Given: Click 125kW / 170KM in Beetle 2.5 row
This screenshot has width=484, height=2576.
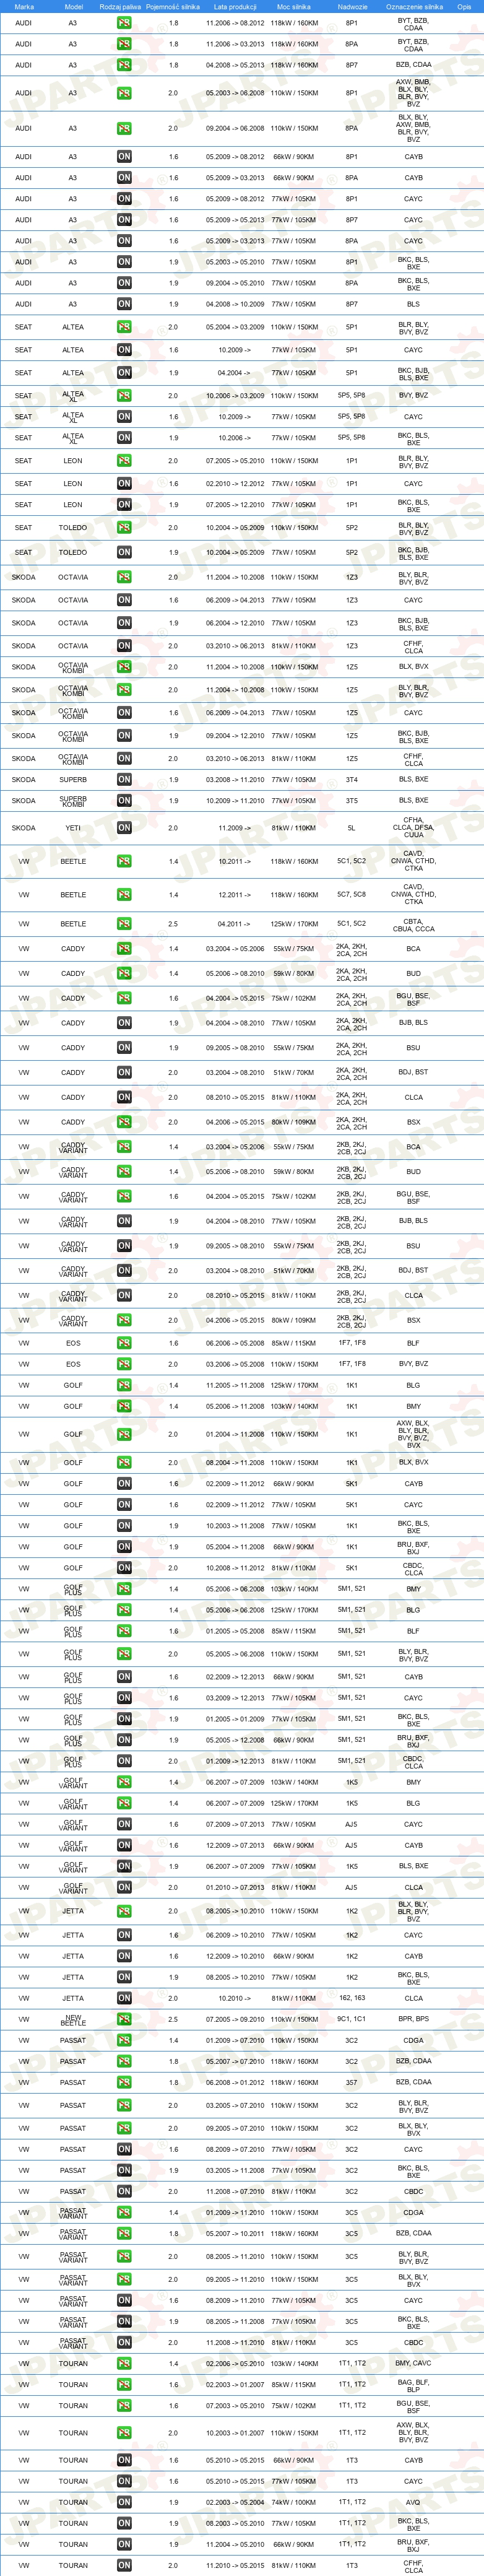Looking at the screenshot, I should pyautogui.click(x=294, y=924).
